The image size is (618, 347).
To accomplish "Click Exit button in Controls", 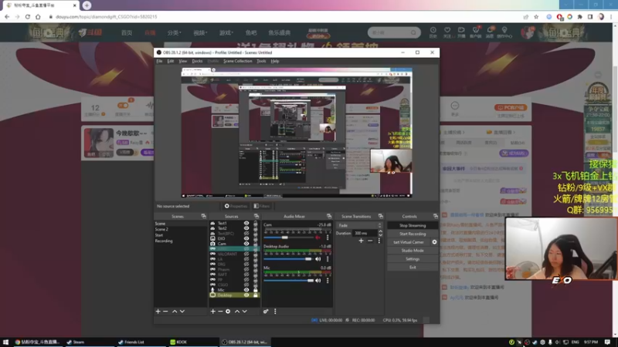I will coord(413,267).
